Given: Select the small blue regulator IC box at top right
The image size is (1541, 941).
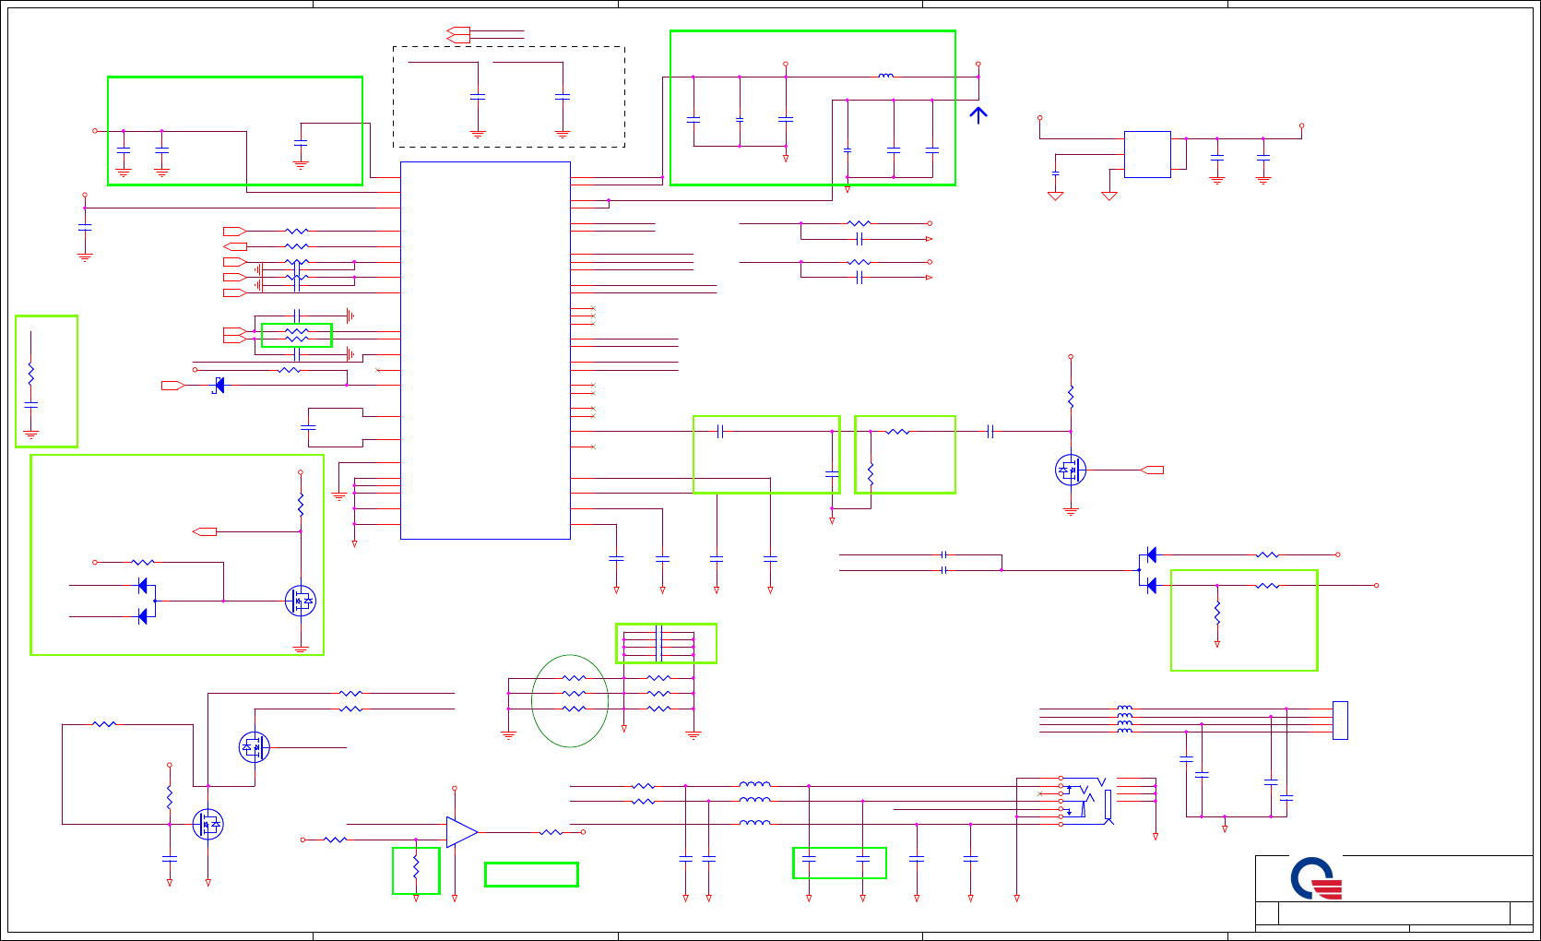Looking at the screenshot, I should [1147, 154].
